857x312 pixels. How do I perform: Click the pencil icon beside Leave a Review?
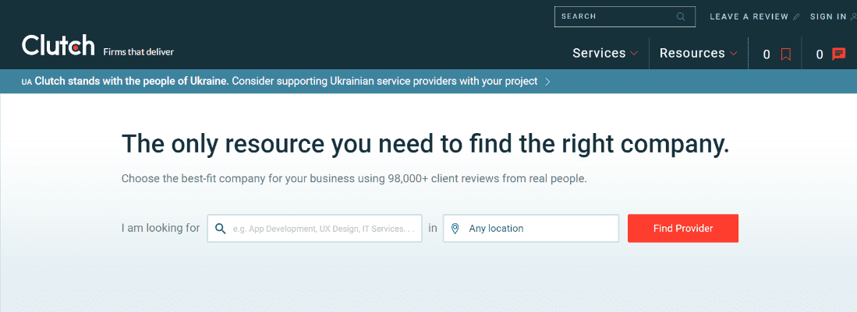pos(796,16)
